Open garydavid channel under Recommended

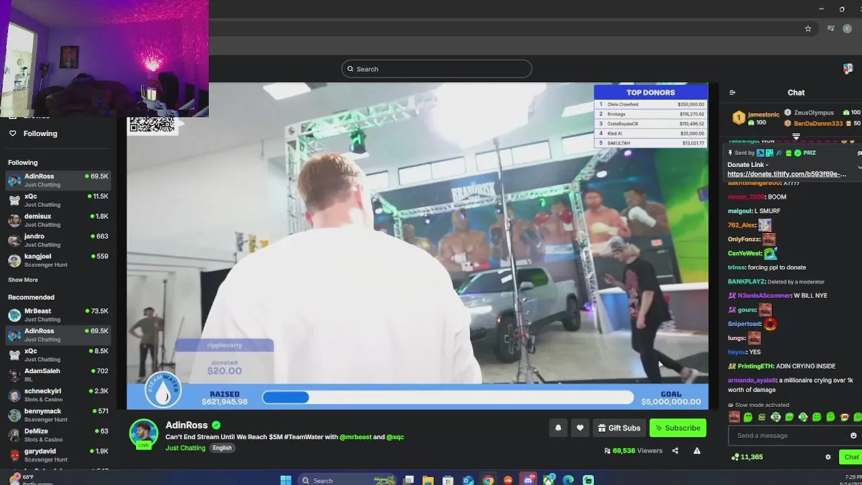pos(58,455)
